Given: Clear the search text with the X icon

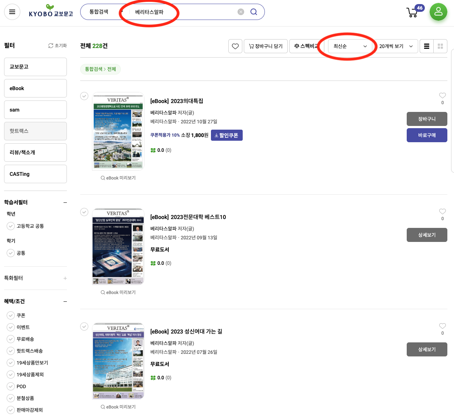Looking at the screenshot, I should [x=241, y=12].
